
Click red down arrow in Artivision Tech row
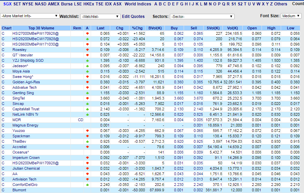[87, 179]
